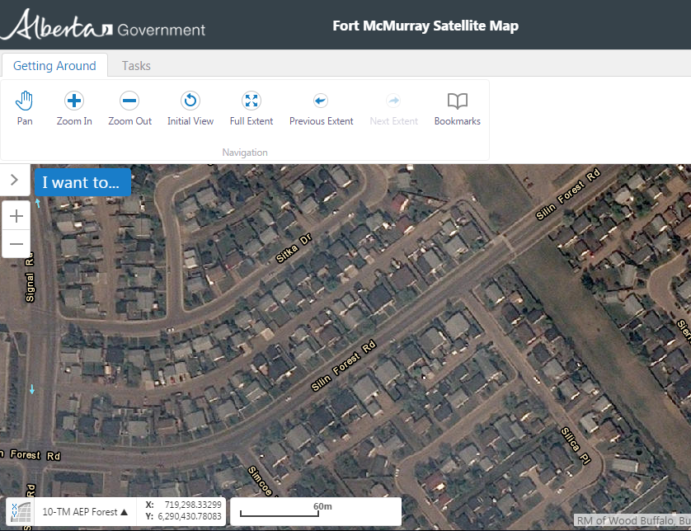Click the 60m scale bar

click(x=315, y=510)
